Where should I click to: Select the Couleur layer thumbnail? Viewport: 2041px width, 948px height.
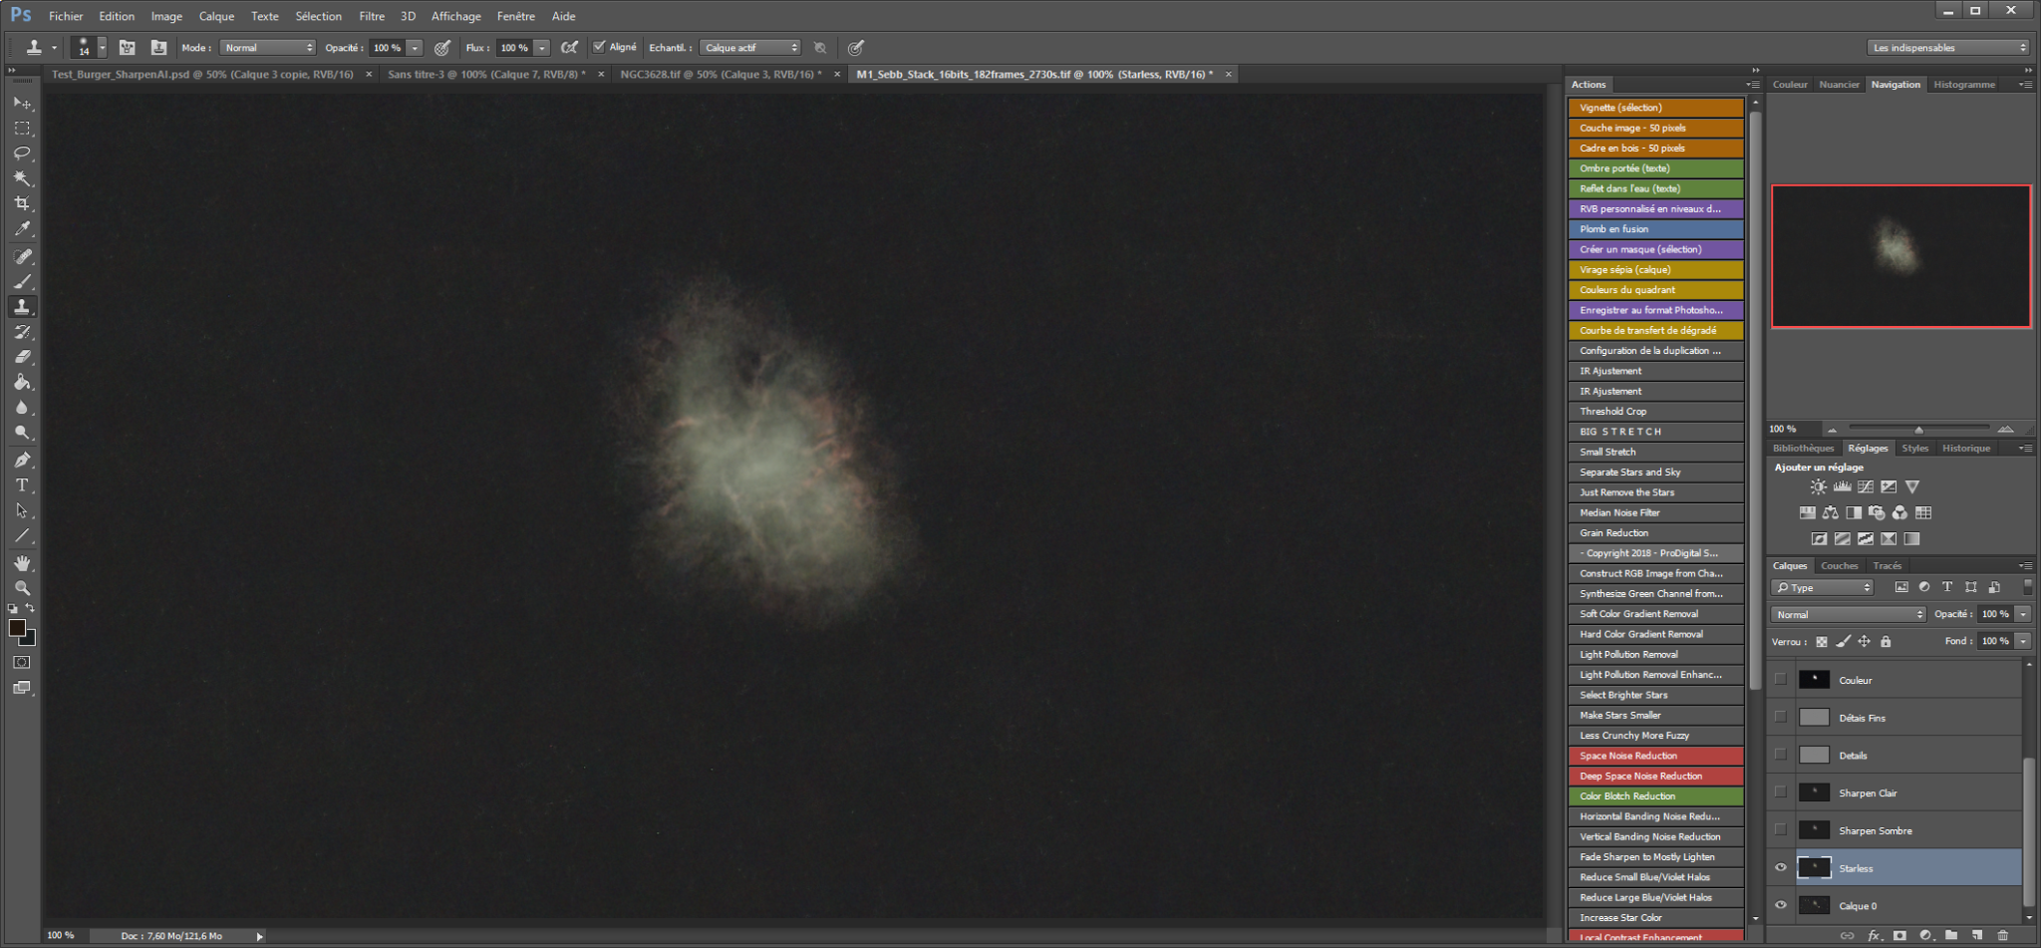[x=1814, y=680]
